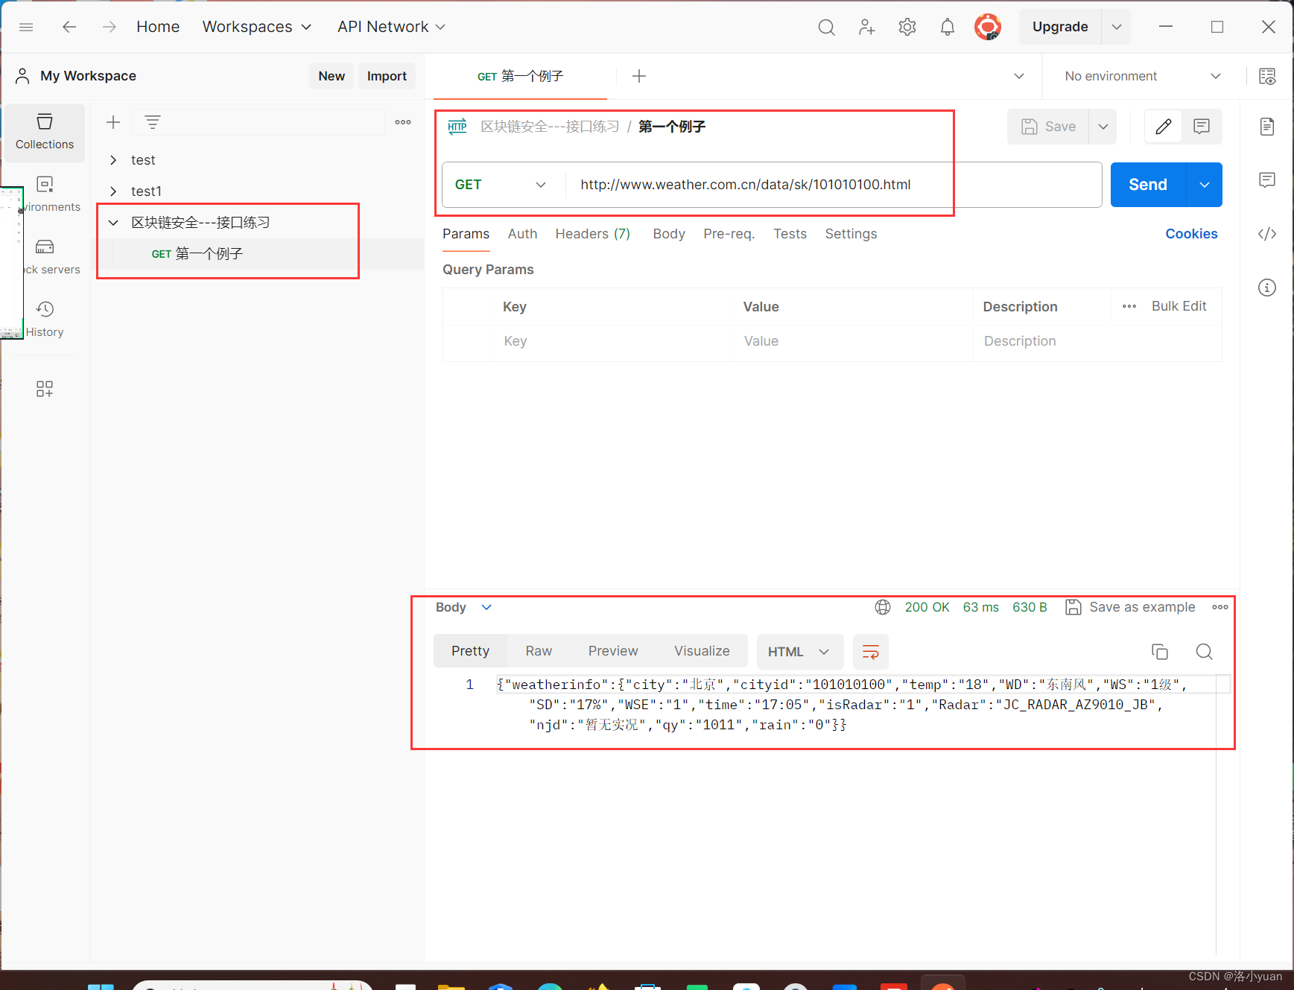Switch to the Pre-req. tab
The width and height of the screenshot is (1294, 990).
pos(729,234)
